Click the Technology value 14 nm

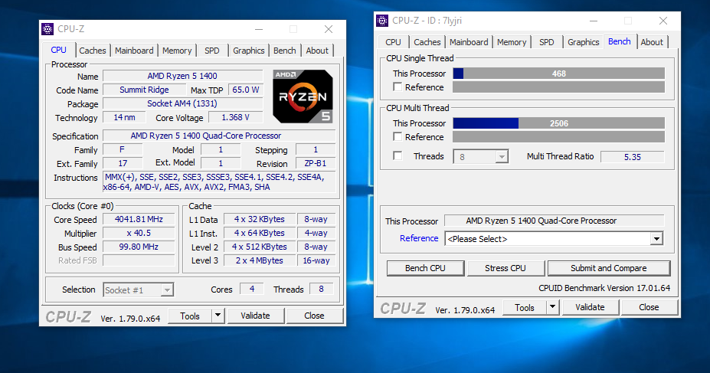124,117
